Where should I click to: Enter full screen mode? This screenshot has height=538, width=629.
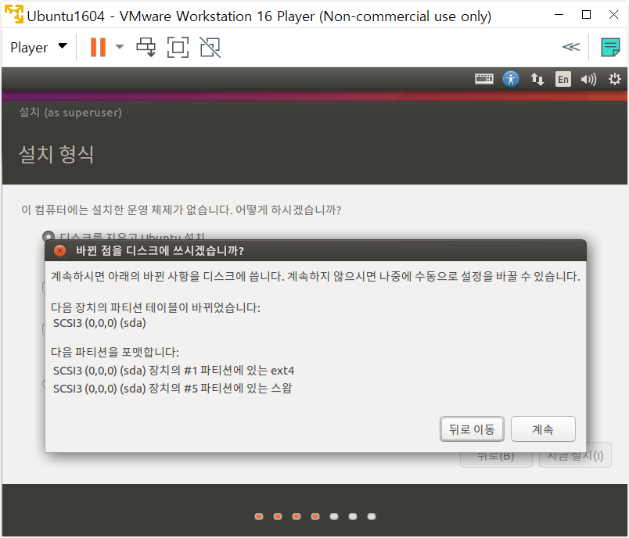(178, 47)
